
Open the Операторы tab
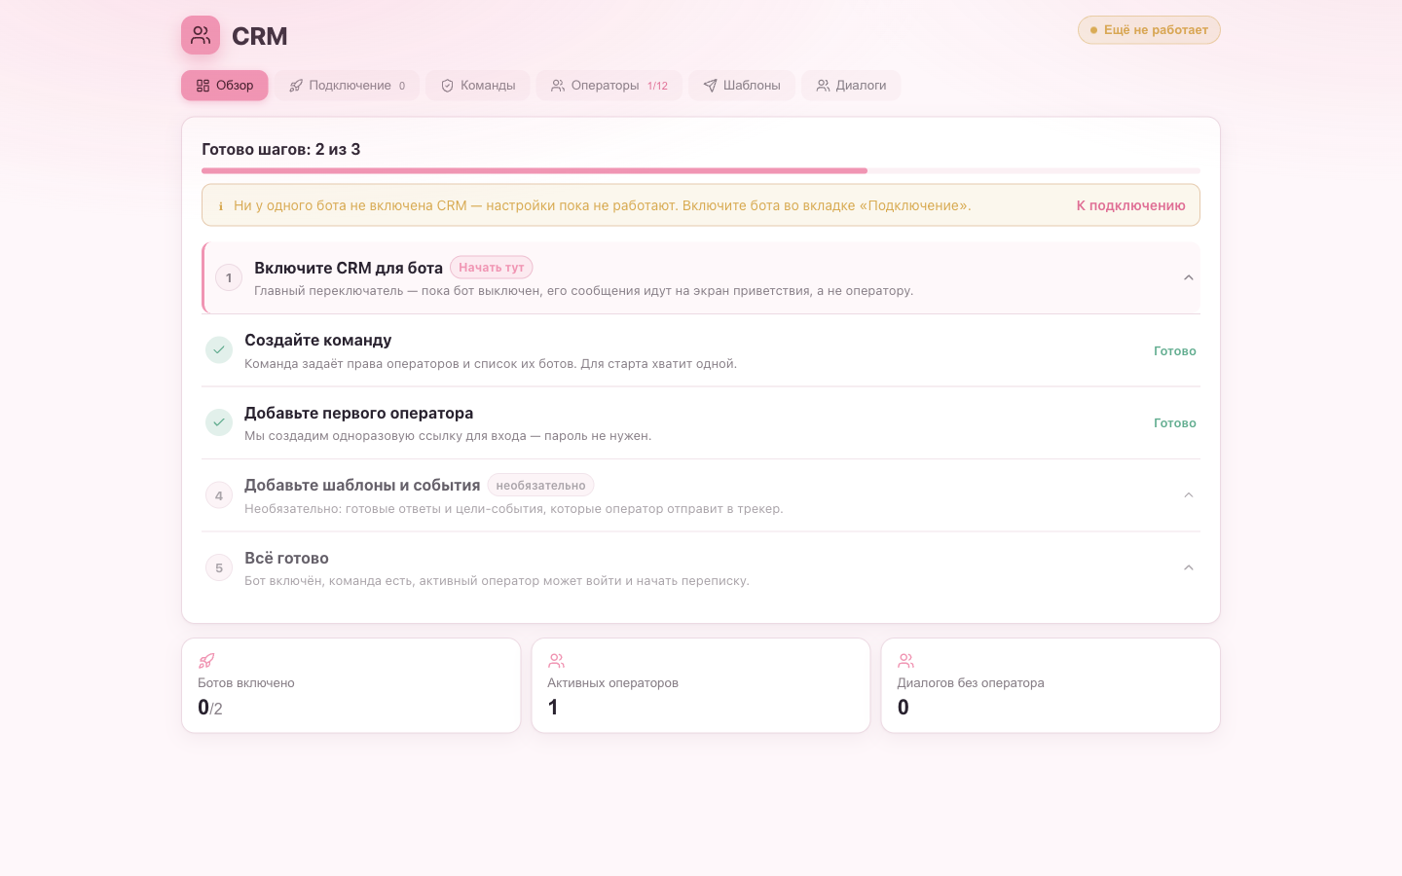(x=609, y=86)
